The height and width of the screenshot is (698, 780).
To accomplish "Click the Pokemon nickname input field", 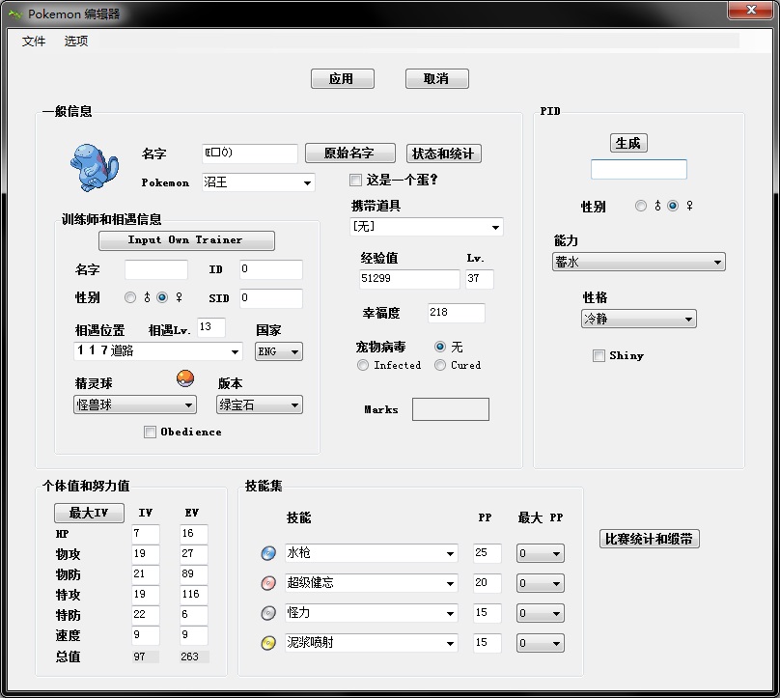I will coord(250,154).
